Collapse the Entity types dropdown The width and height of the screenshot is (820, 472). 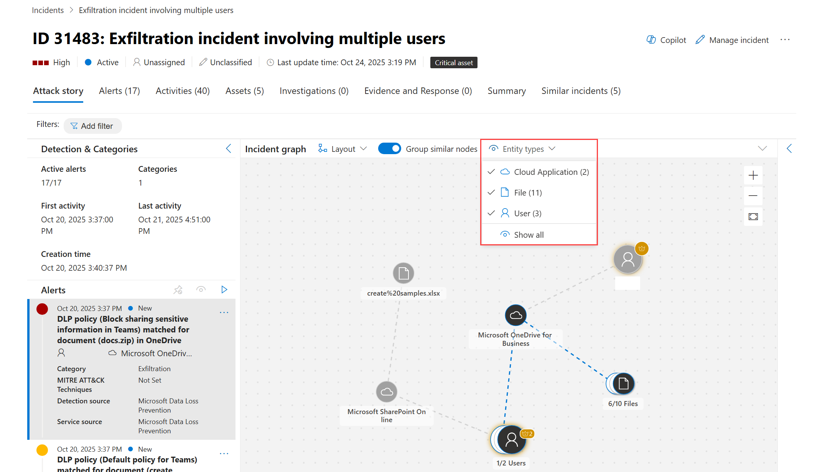point(522,149)
